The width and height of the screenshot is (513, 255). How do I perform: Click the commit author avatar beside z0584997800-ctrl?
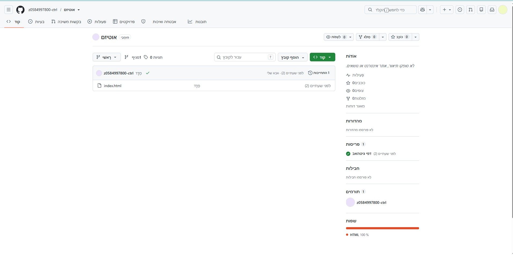coord(99,73)
